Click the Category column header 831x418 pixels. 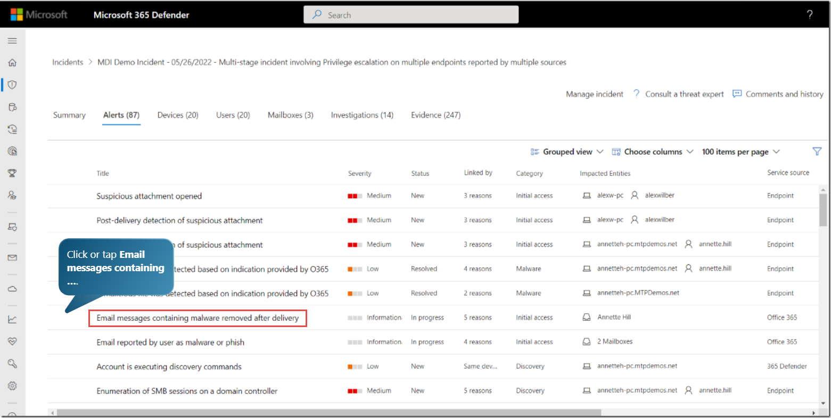click(x=529, y=173)
